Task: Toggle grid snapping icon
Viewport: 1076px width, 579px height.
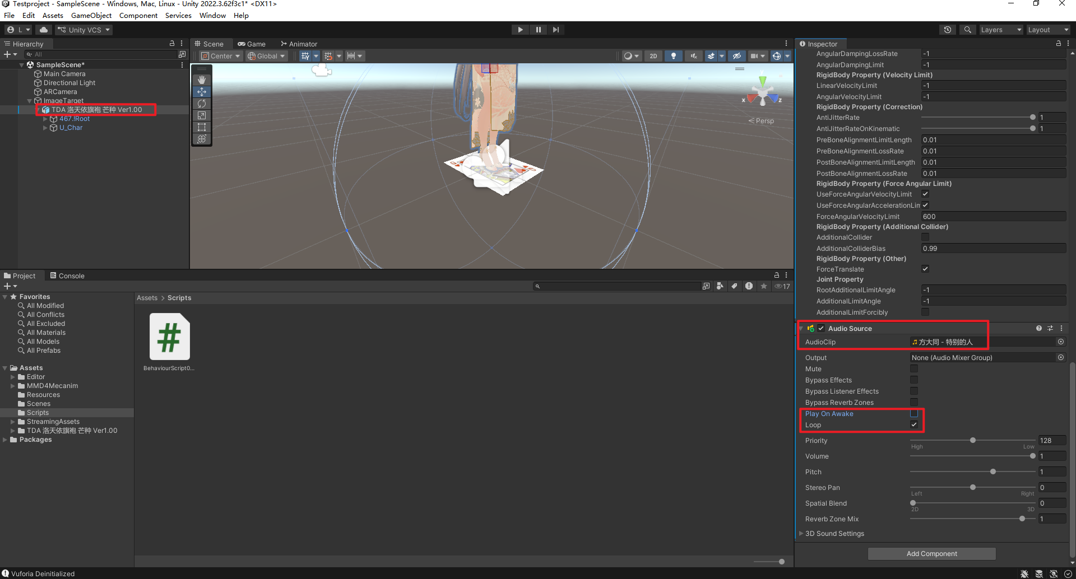Action: click(x=328, y=56)
